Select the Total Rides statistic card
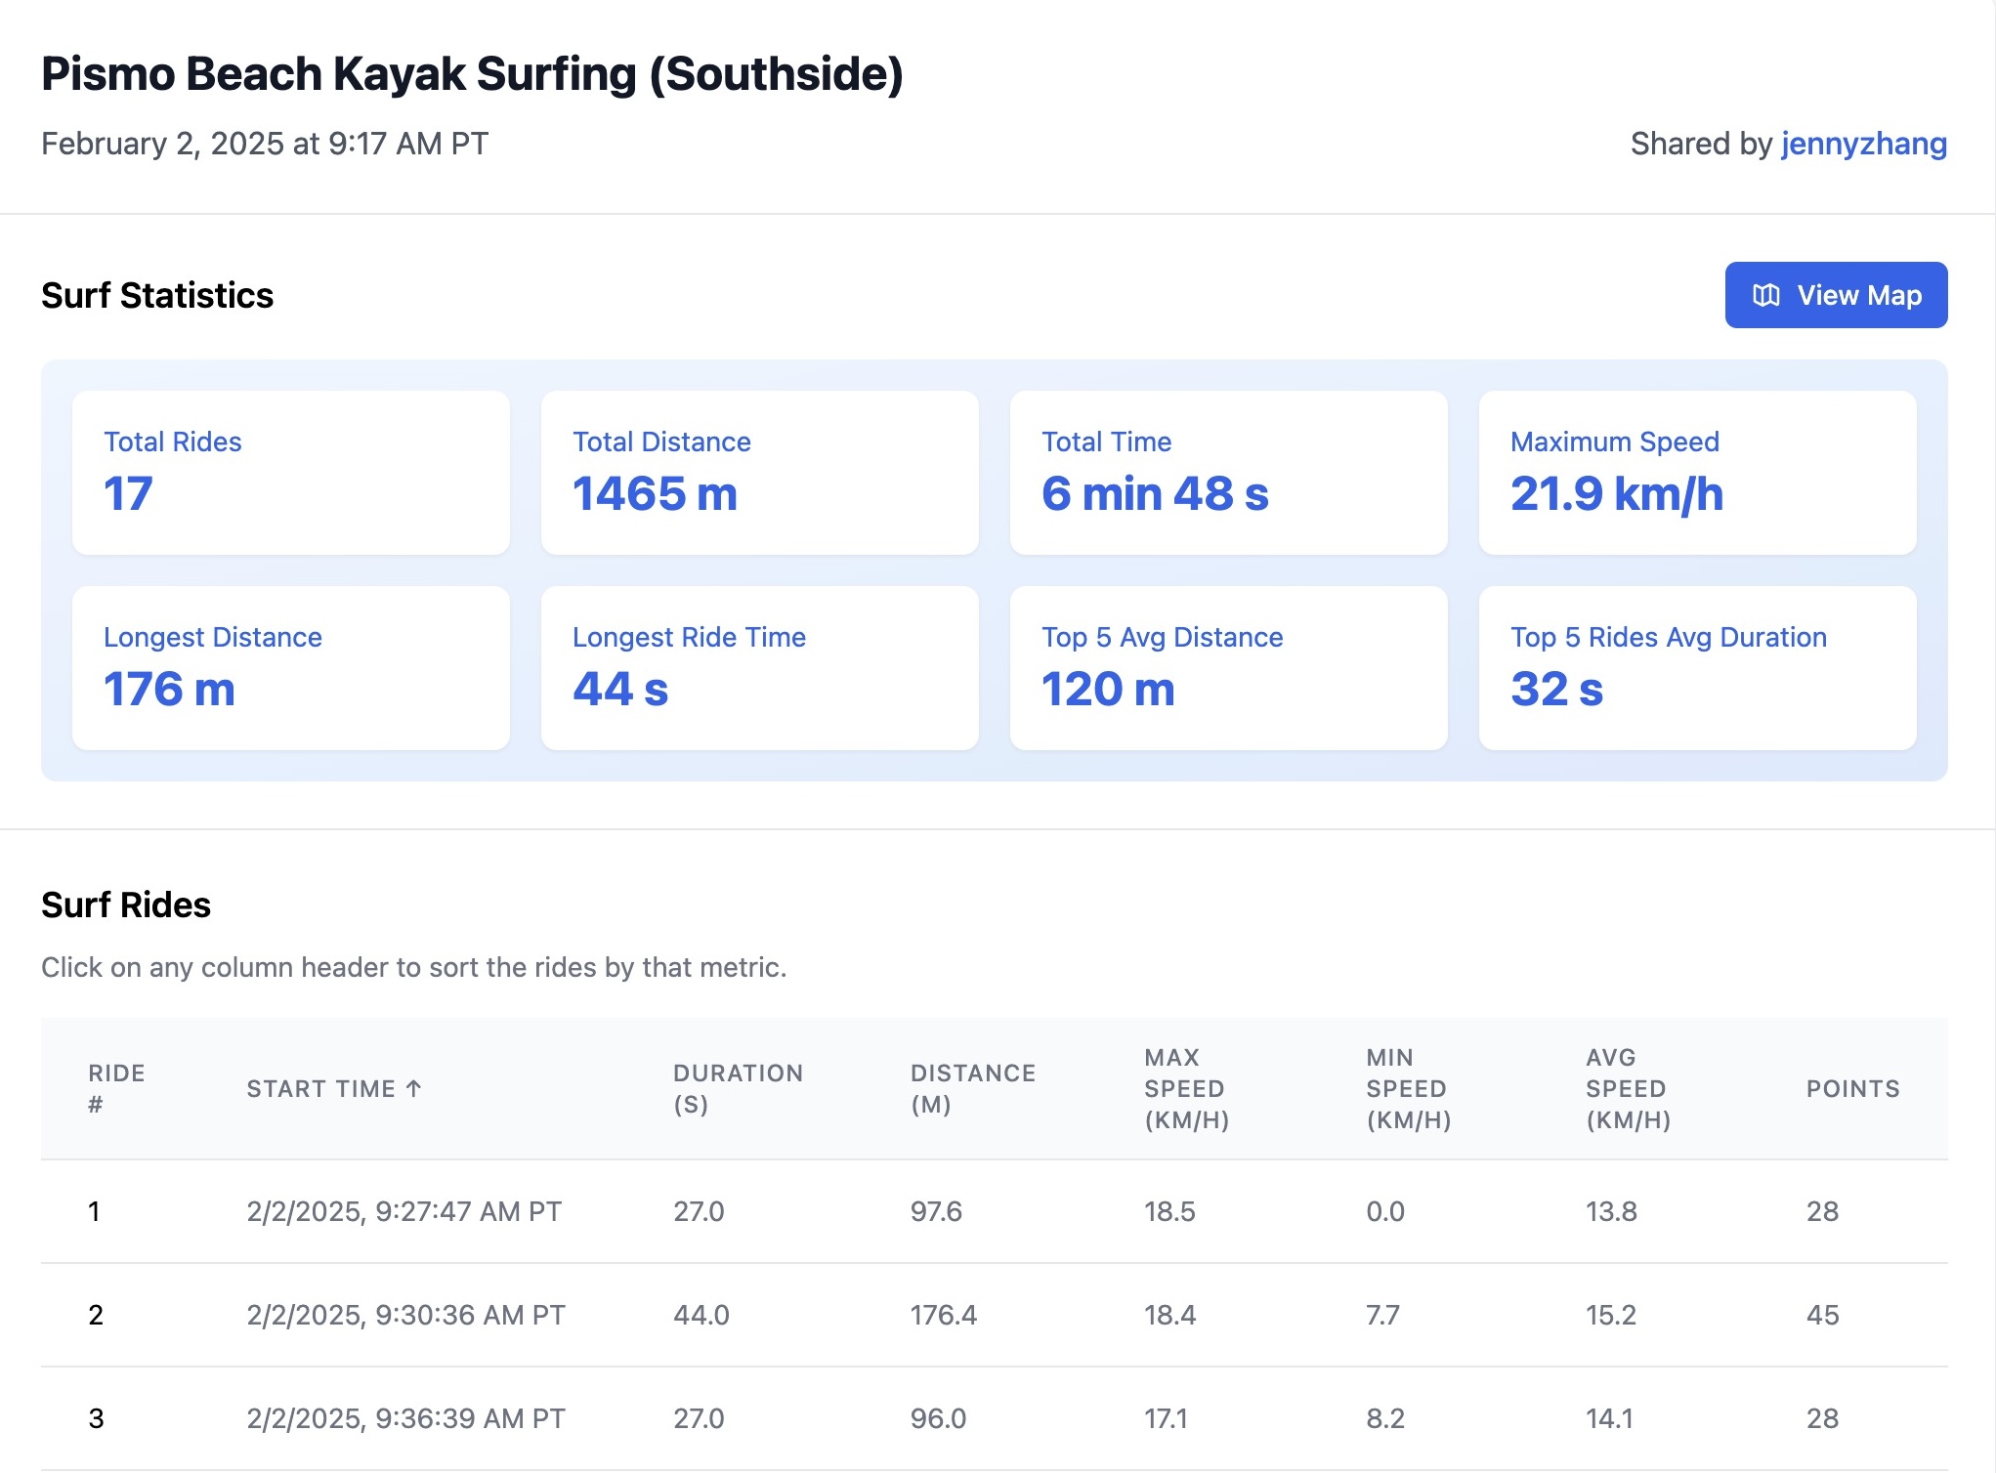The image size is (1996, 1473). click(x=290, y=472)
